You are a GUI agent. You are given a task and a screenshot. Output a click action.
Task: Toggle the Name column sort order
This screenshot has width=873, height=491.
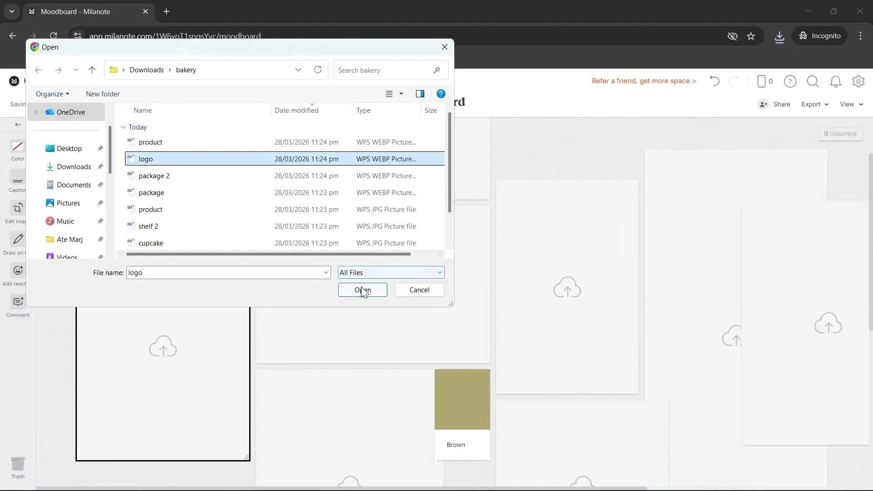(142, 110)
